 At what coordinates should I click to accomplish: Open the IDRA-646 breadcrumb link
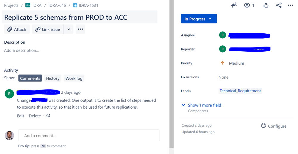click(57, 5)
